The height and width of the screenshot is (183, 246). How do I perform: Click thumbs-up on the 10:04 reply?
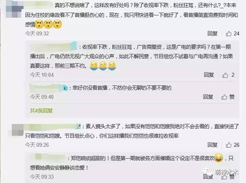(x=225, y=75)
